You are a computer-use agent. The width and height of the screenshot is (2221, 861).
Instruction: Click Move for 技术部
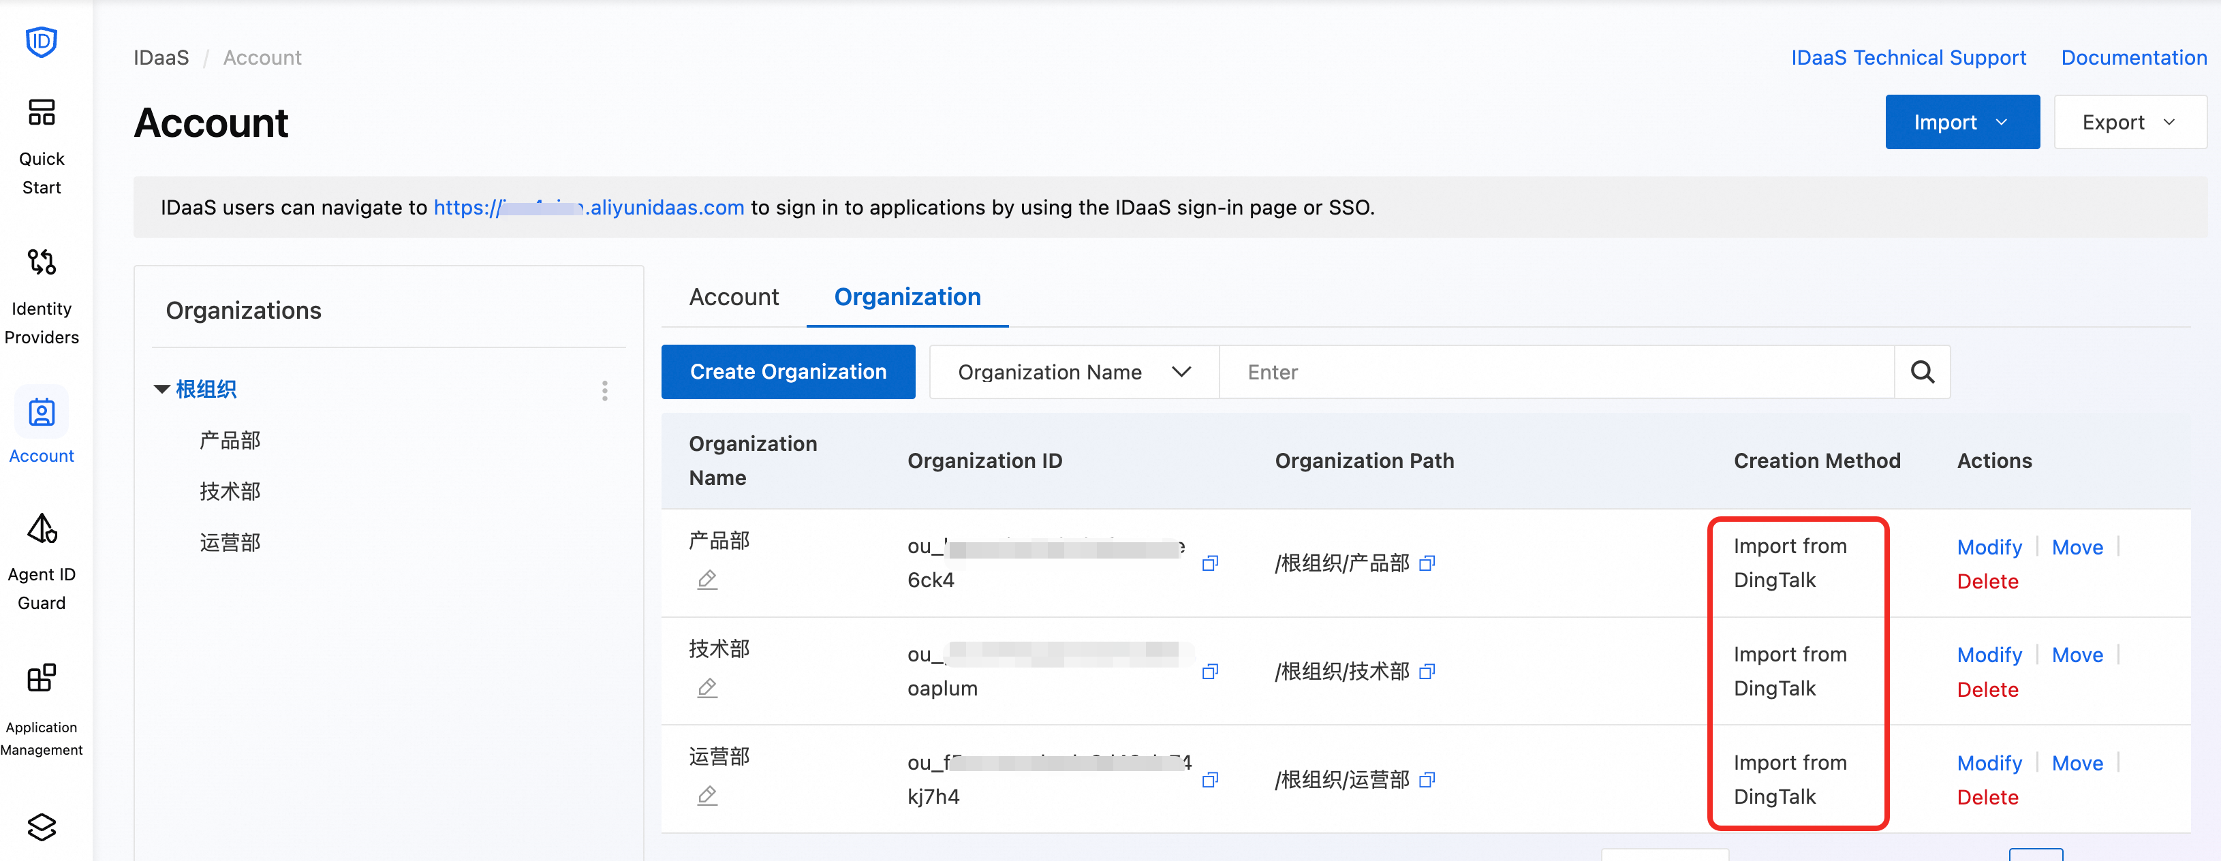coord(2077,655)
